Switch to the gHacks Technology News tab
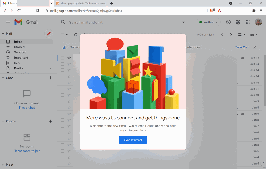Viewport: 266px width, 169px height. [x=81, y=3]
